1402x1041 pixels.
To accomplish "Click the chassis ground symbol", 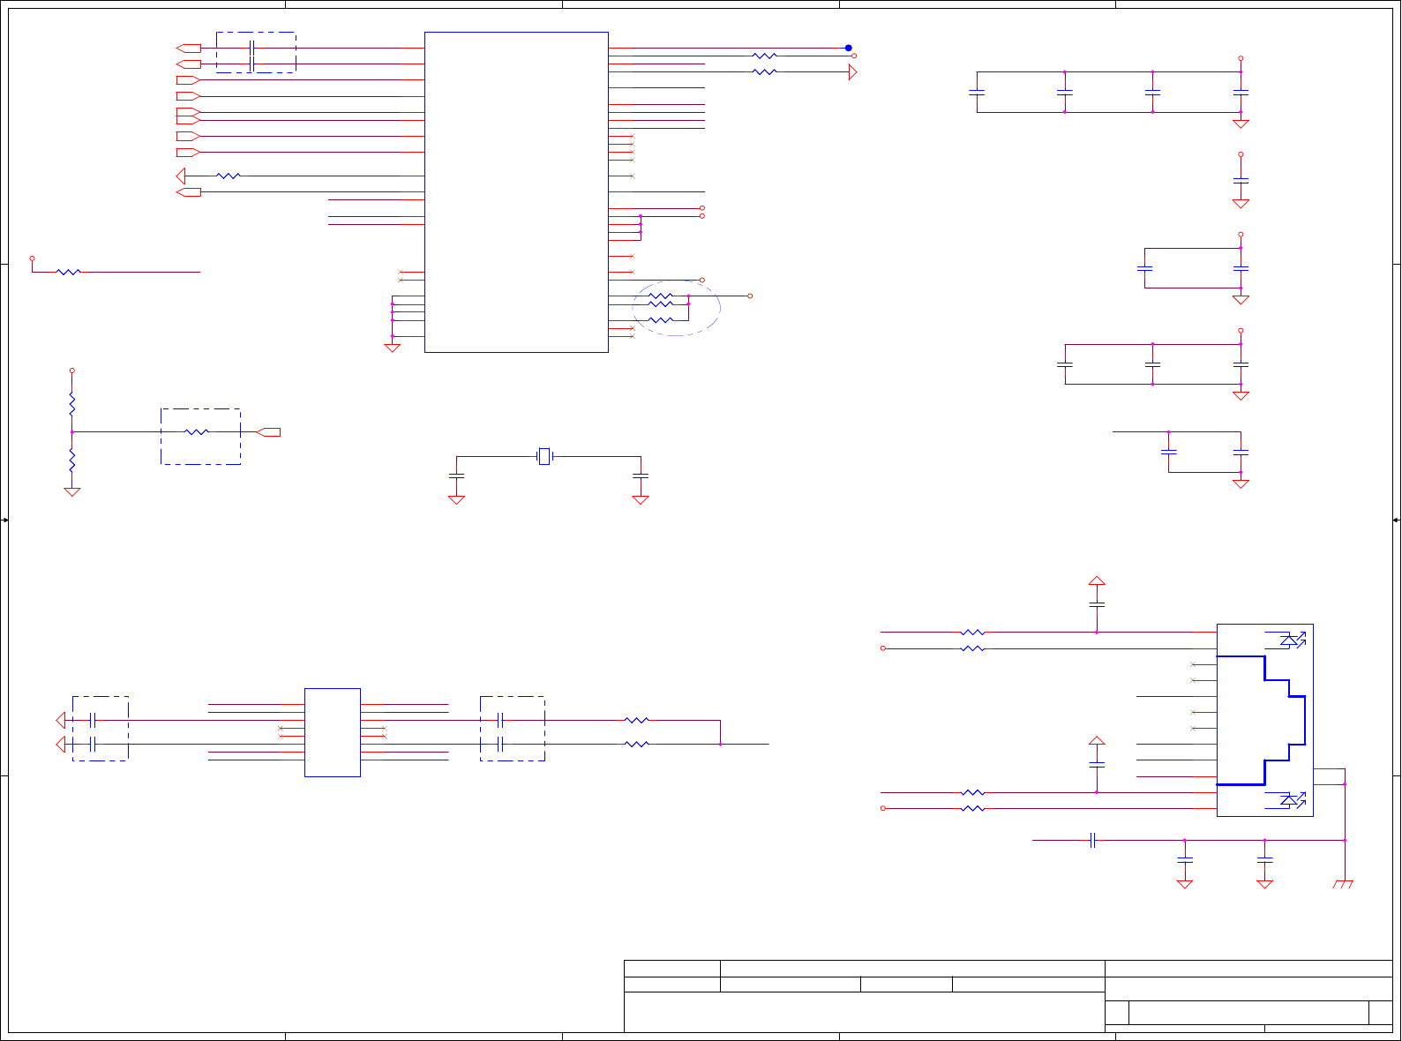I will click(x=1343, y=883).
